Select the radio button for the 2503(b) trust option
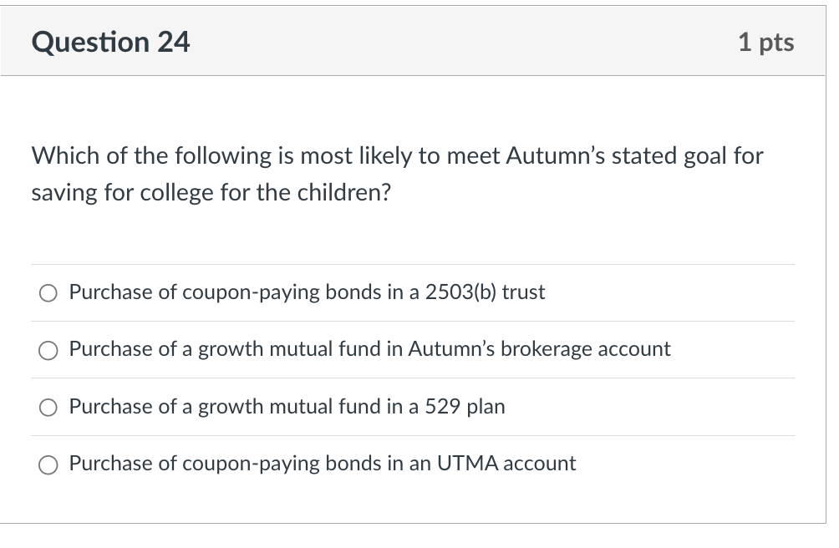 click(x=48, y=292)
